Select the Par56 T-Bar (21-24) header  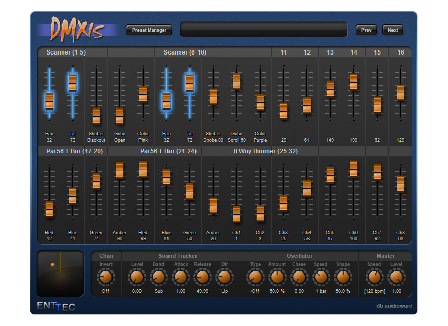click(169, 151)
